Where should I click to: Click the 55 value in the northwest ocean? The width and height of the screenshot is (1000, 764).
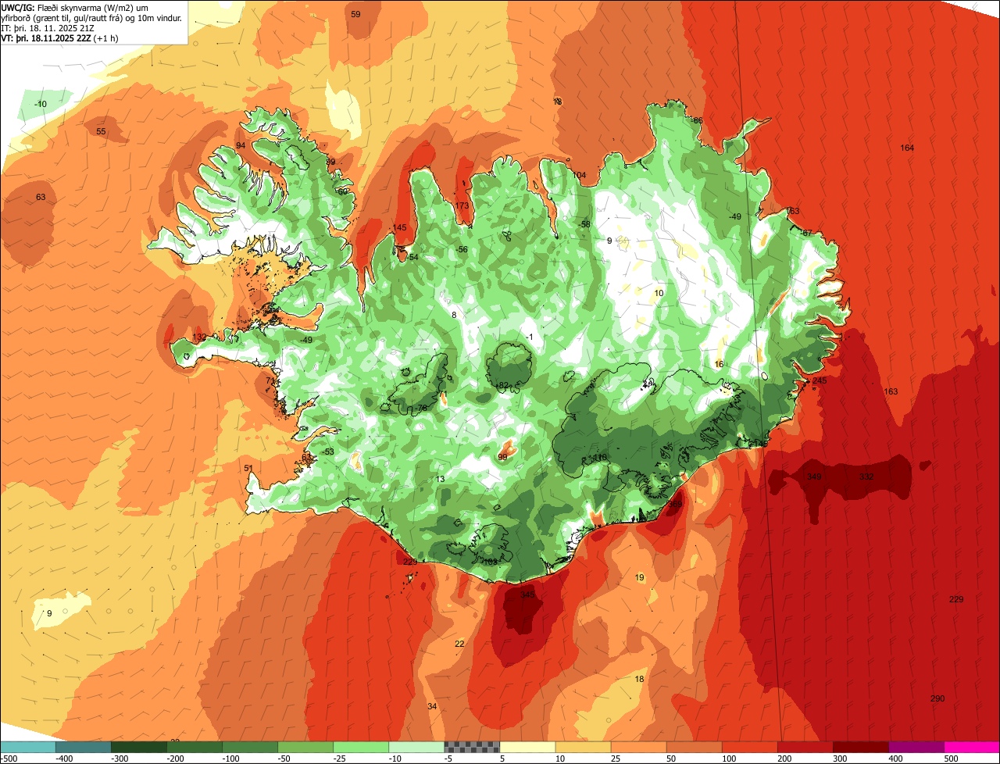coord(101,131)
